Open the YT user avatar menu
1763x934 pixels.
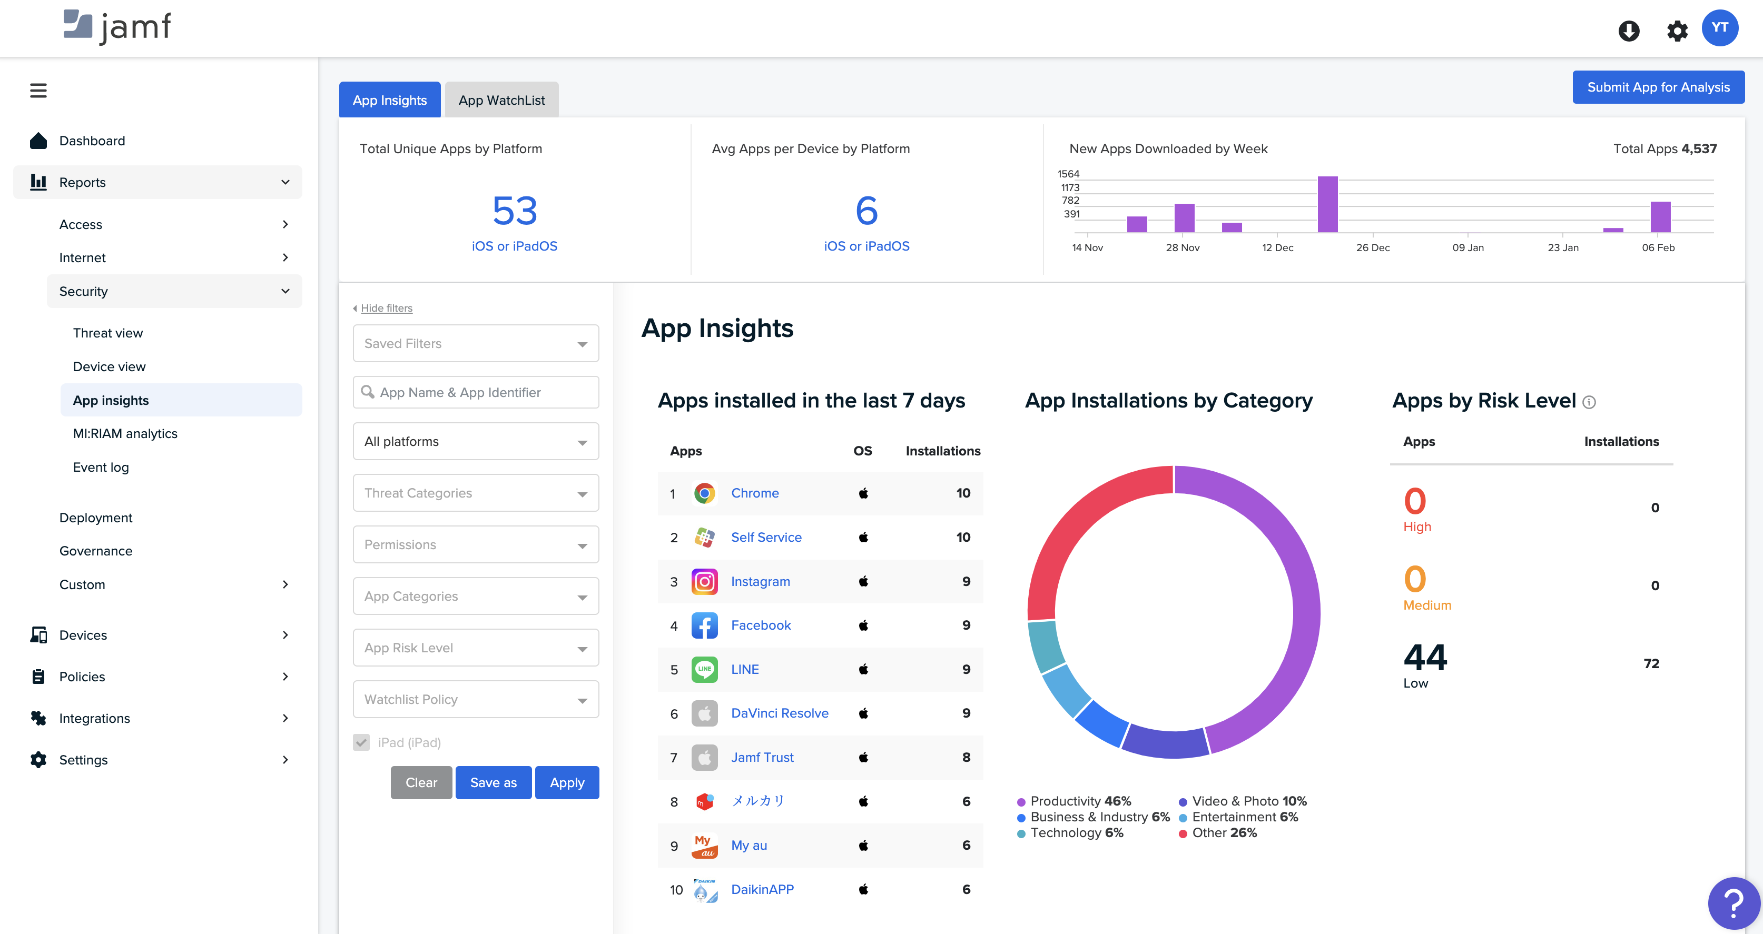click(1720, 28)
